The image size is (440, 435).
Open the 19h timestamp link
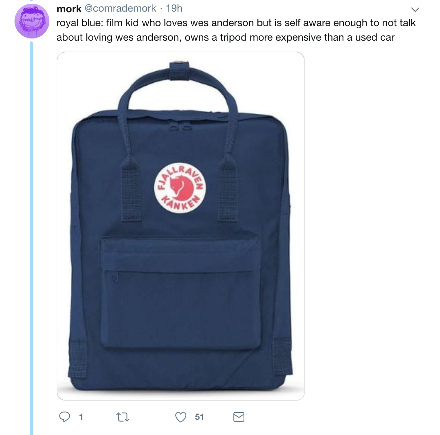point(174,8)
